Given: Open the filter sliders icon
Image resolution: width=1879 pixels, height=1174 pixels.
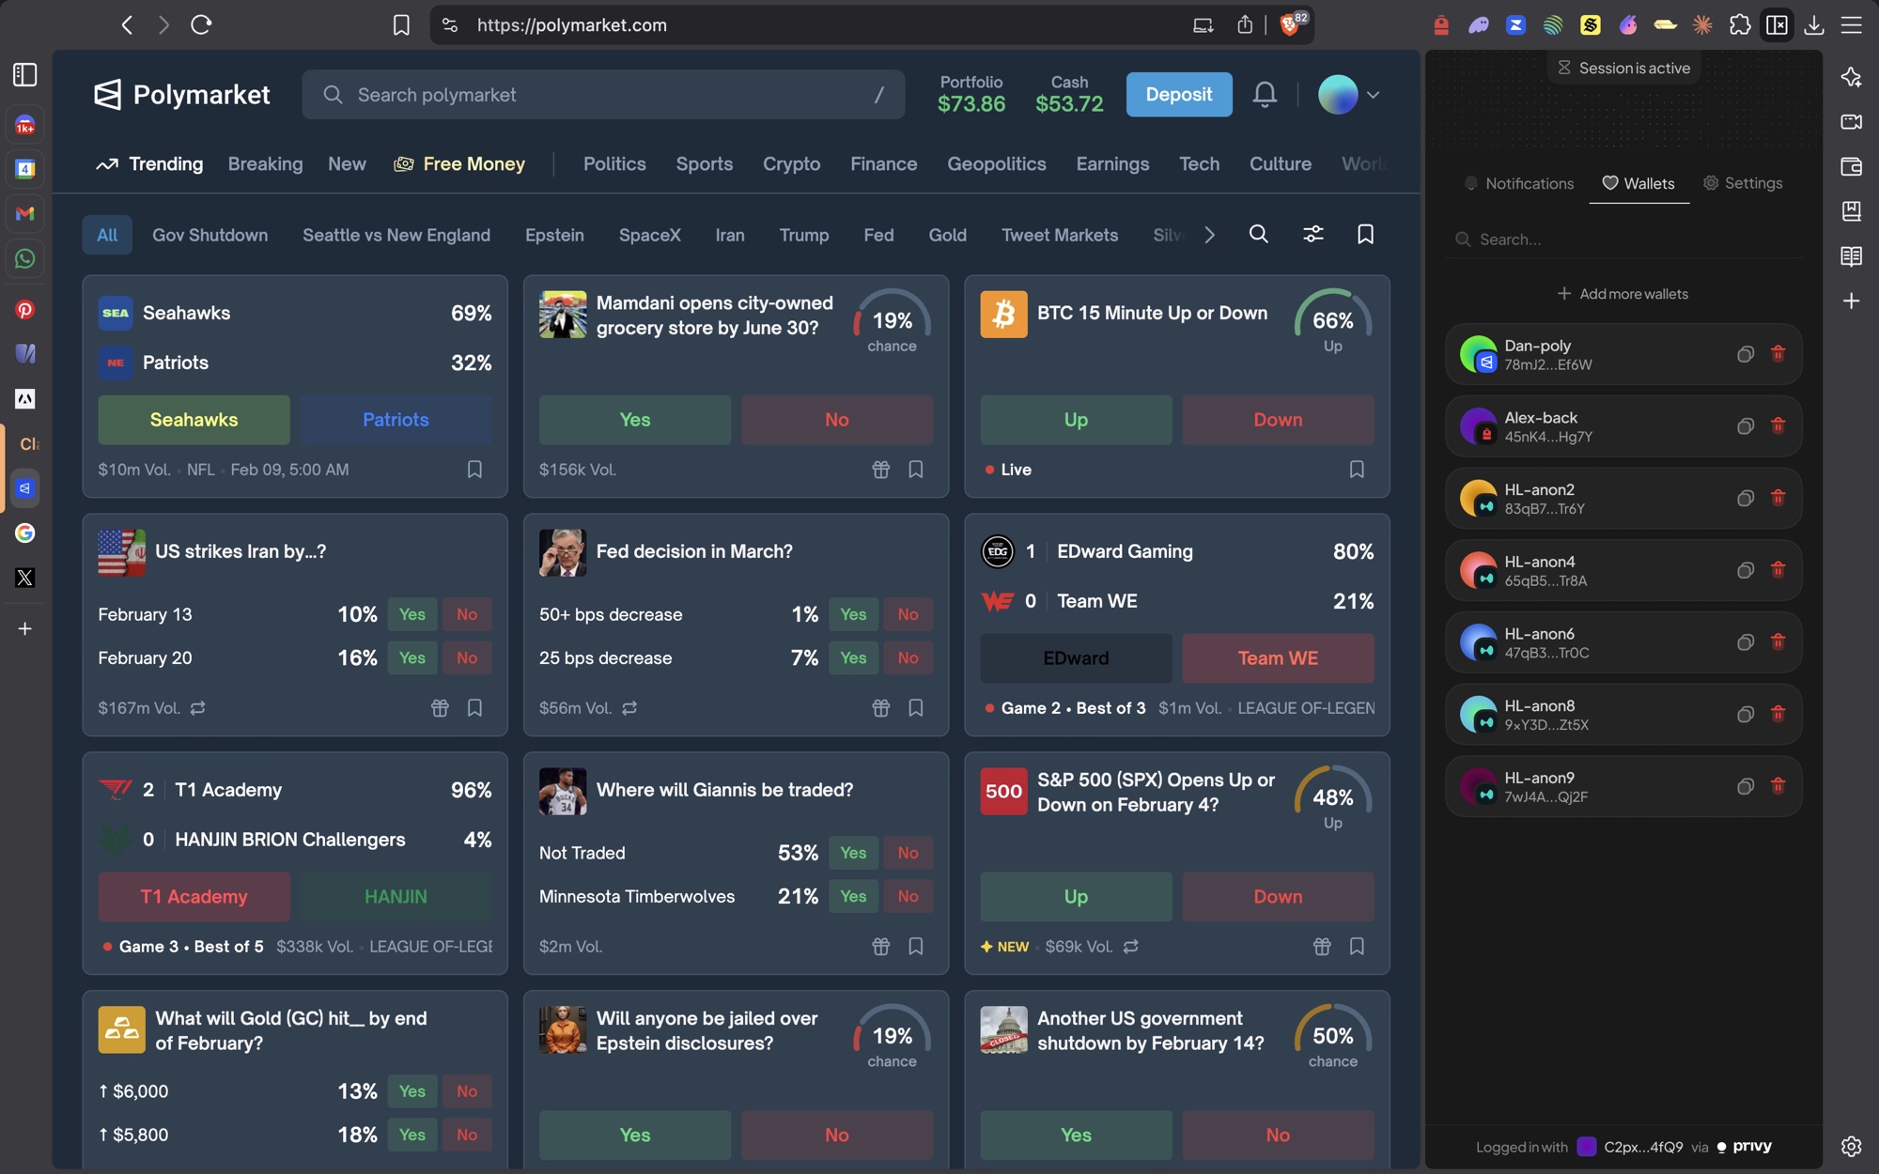Looking at the screenshot, I should tap(1312, 234).
